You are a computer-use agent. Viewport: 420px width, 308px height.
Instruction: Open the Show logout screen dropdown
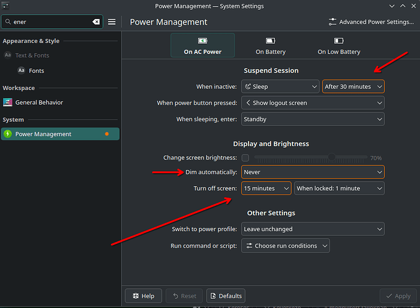click(x=313, y=103)
